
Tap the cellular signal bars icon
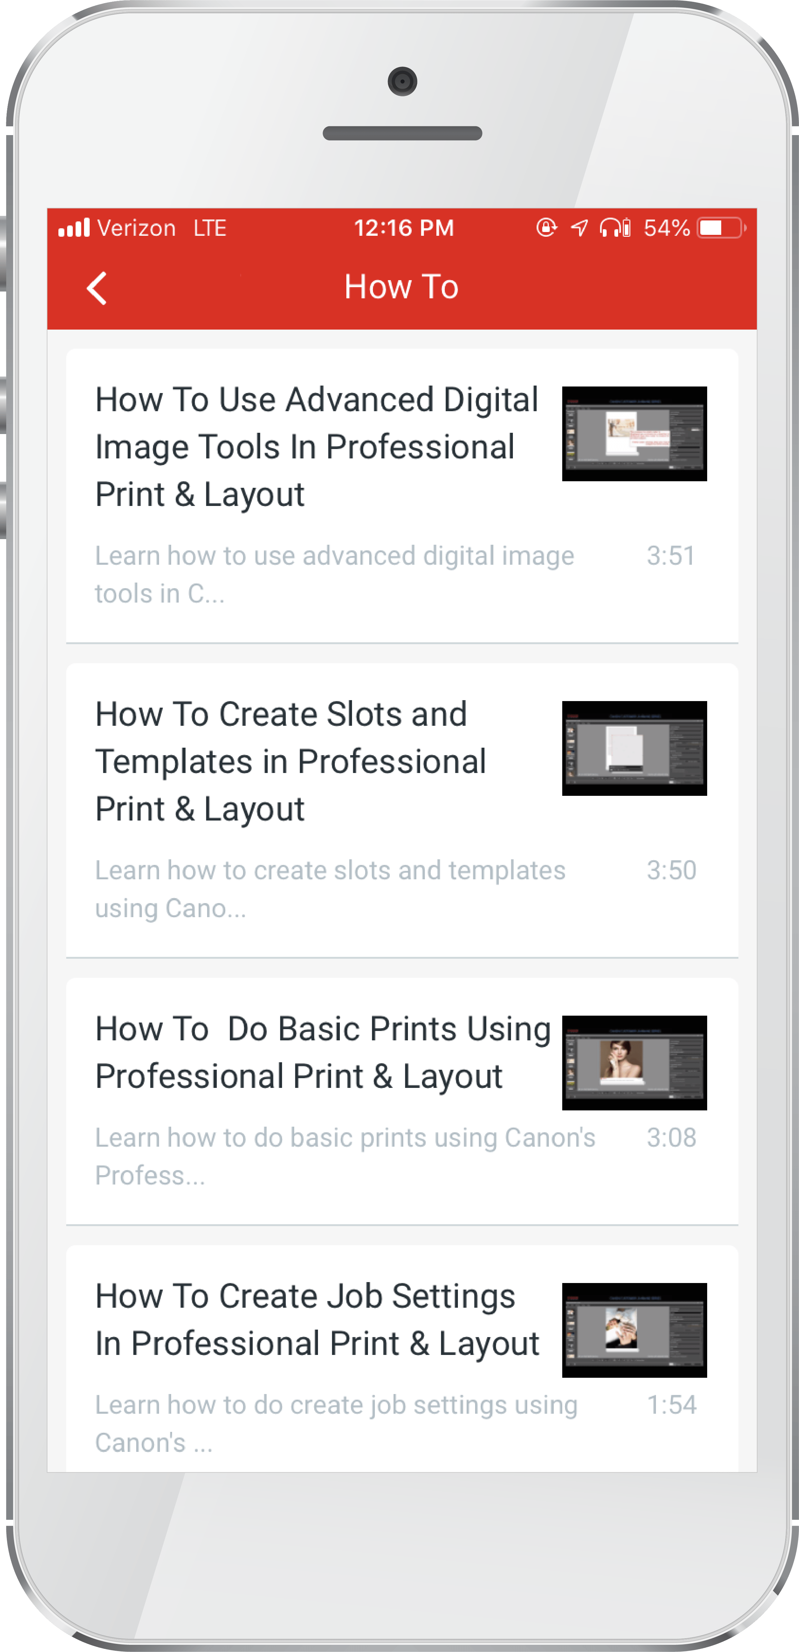click(74, 228)
